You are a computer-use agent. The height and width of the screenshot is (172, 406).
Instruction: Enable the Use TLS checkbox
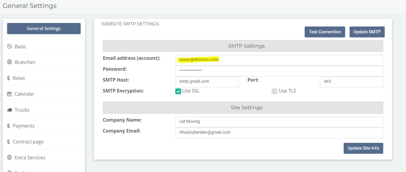click(275, 91)
